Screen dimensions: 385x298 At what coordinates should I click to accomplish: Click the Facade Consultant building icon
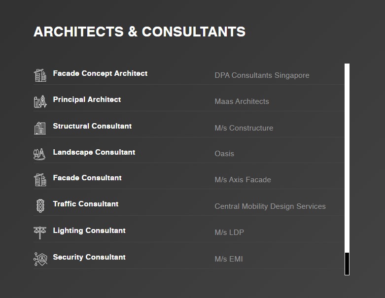coord(40,180)
